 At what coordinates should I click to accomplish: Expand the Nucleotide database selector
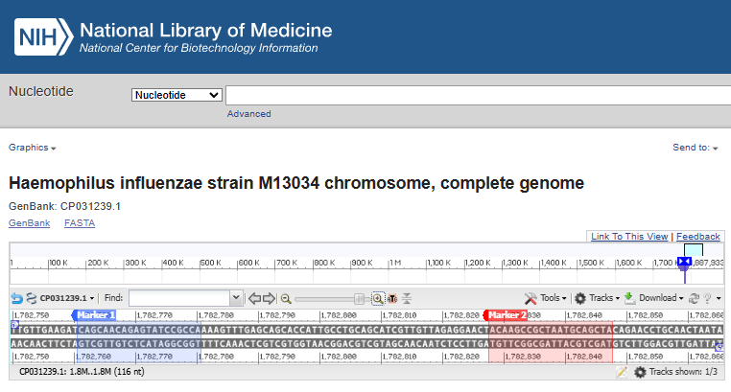click(x=177, y=95)
